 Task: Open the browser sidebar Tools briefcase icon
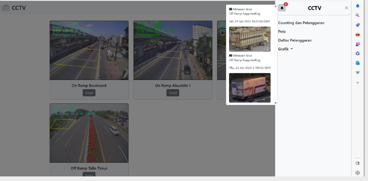[357, 35]
